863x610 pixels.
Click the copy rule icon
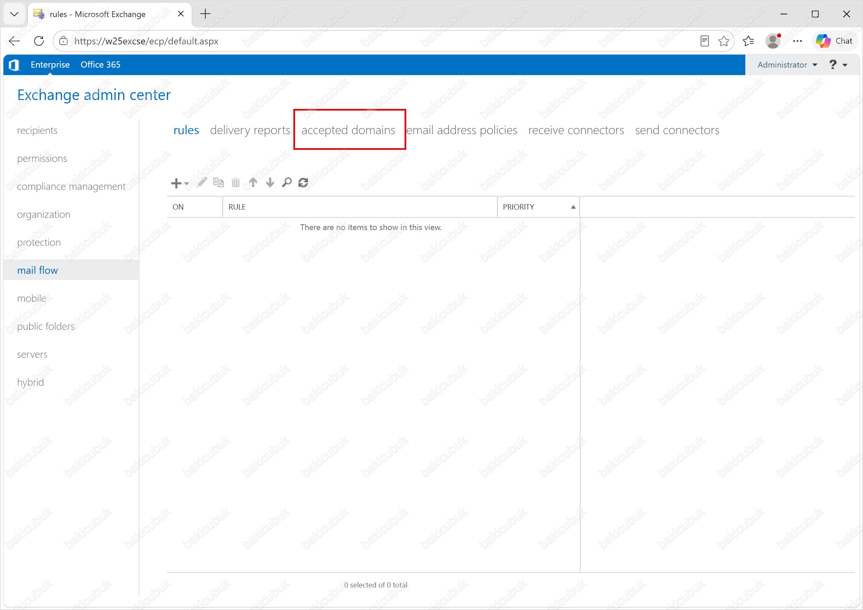(218, 182)
